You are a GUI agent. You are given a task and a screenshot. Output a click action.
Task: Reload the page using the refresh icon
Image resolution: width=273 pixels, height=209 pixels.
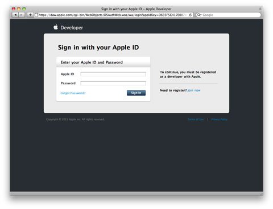[x=191, y=15]
